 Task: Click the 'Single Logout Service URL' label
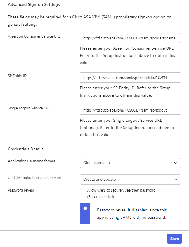tap(29, 108)
